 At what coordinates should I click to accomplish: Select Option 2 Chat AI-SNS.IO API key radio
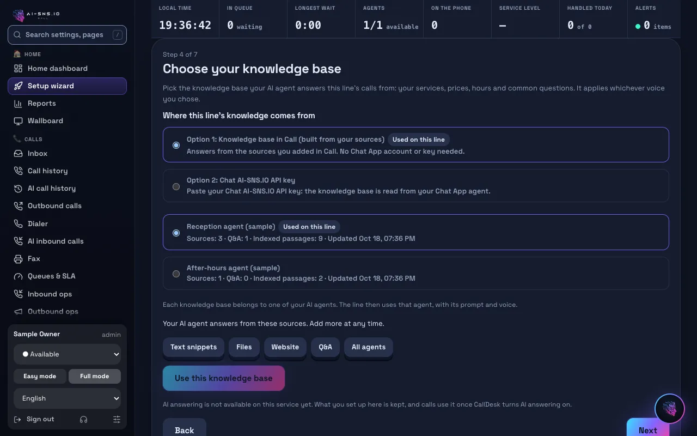[176, 186]
